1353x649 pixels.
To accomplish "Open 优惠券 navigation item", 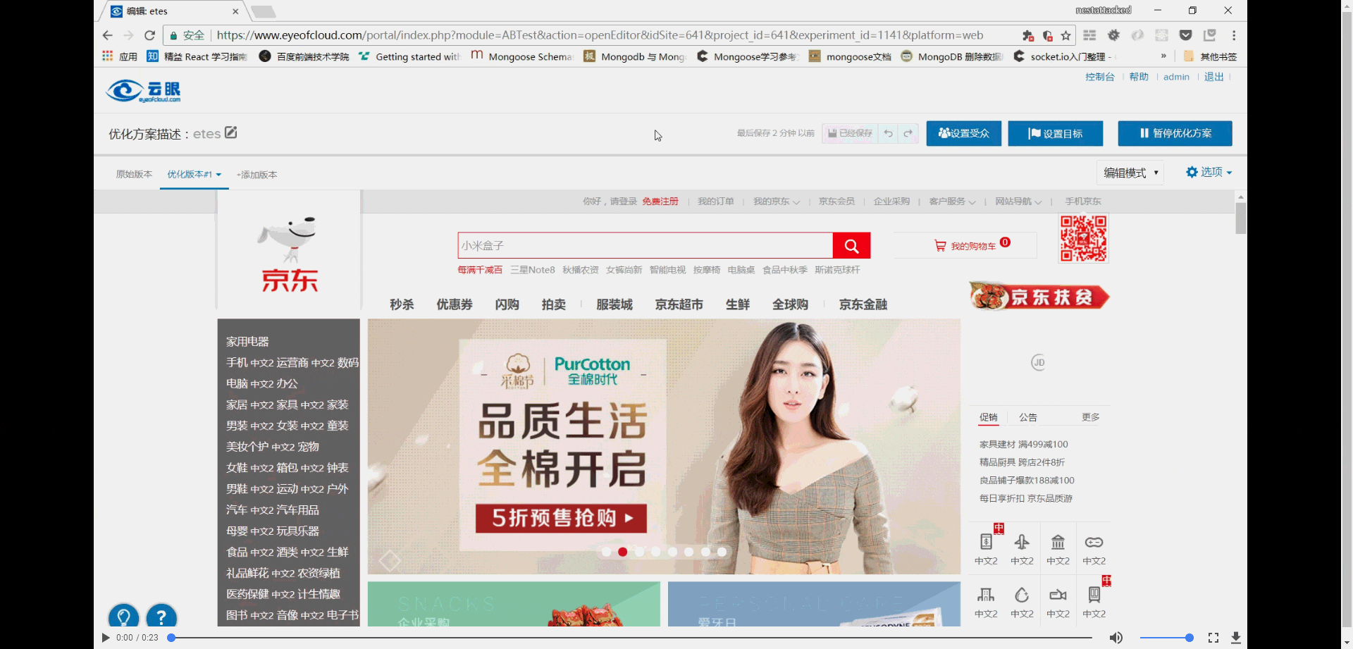I will [x=455, y=304].
